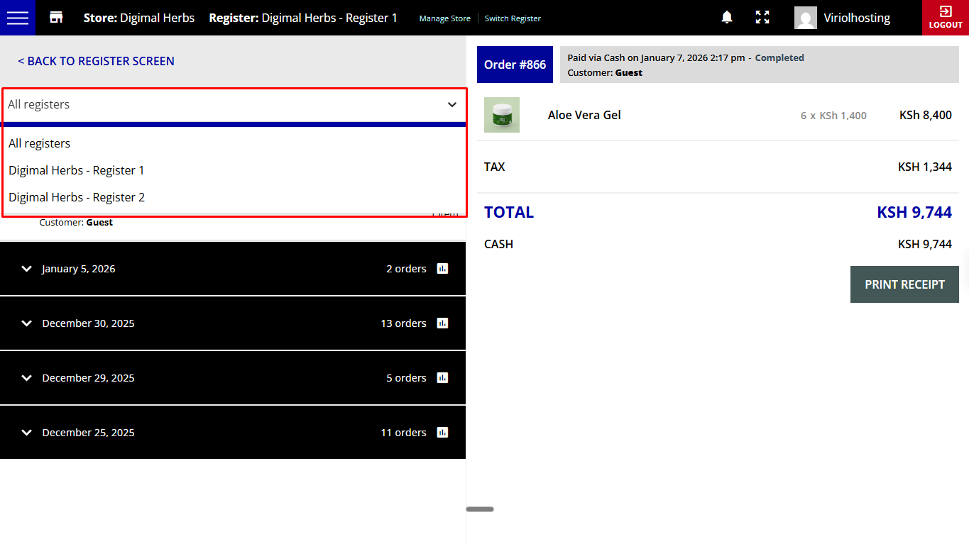View report icon for January 5, 2026
Viewport: 969px width, 544px height.
click(442, 269)
